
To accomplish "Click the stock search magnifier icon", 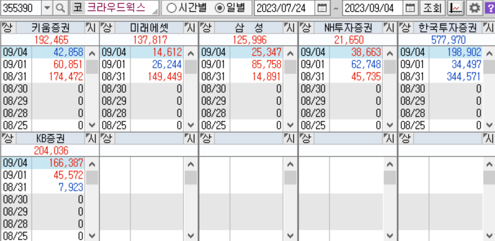I will (60, 8).
